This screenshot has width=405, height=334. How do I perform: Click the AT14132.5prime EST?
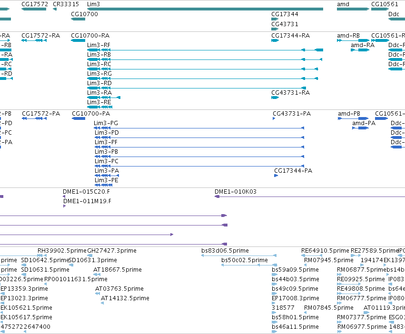[x=102, y=303]
